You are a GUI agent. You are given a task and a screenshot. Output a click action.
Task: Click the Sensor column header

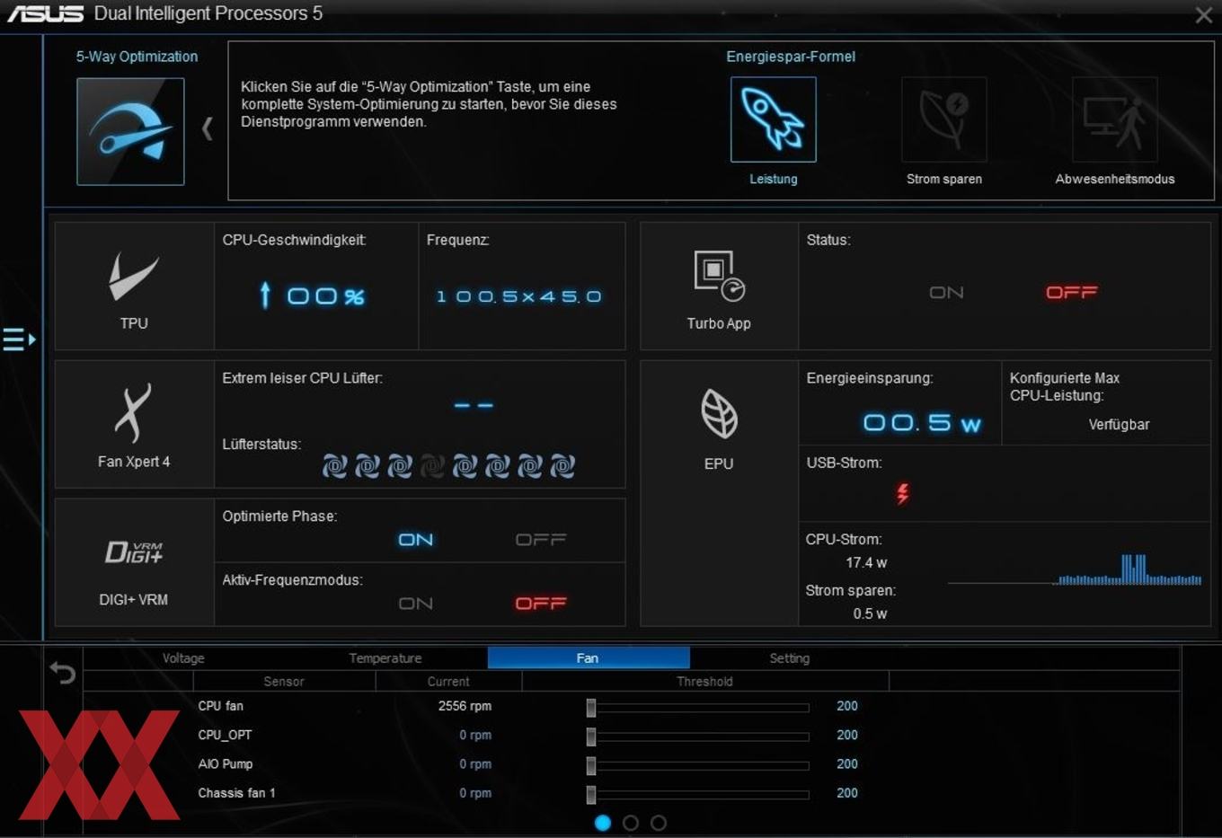(x=284, y=682)
